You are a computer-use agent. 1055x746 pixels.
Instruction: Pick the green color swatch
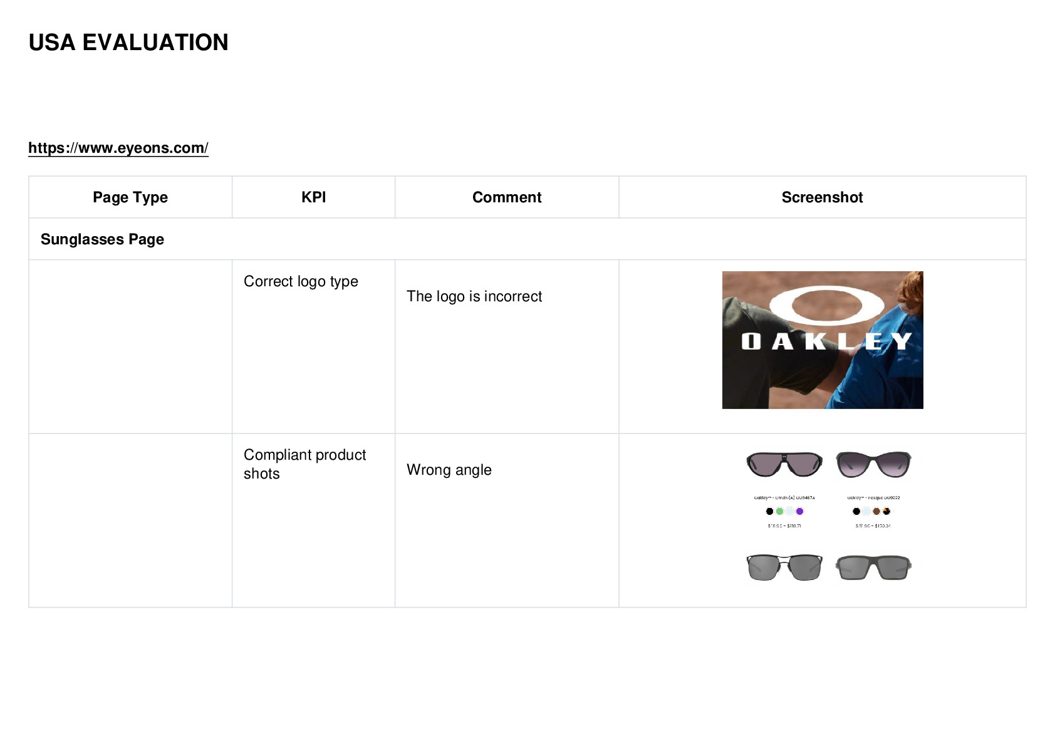click(x=780, y=511)
